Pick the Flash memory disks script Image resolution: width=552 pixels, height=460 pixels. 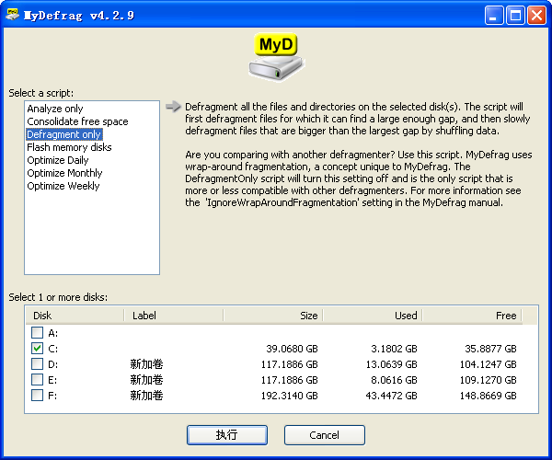[x=69, y=147]
